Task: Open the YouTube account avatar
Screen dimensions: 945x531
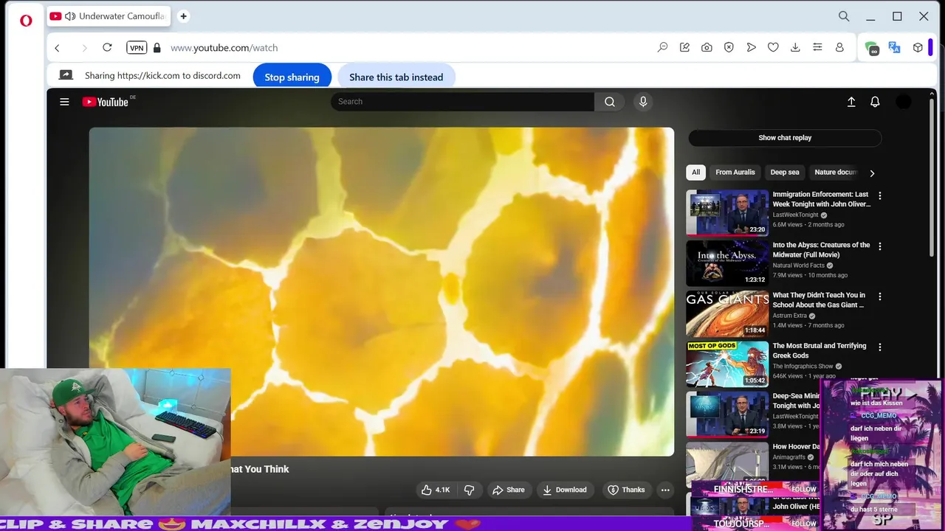Action: click(904, 102)
